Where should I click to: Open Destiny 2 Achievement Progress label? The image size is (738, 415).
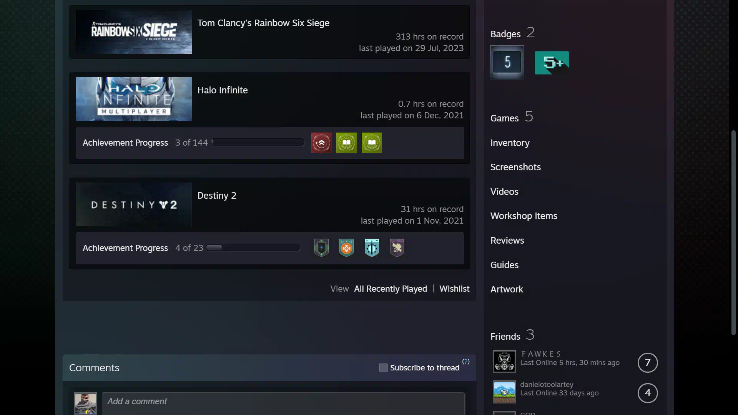point(125,248)
